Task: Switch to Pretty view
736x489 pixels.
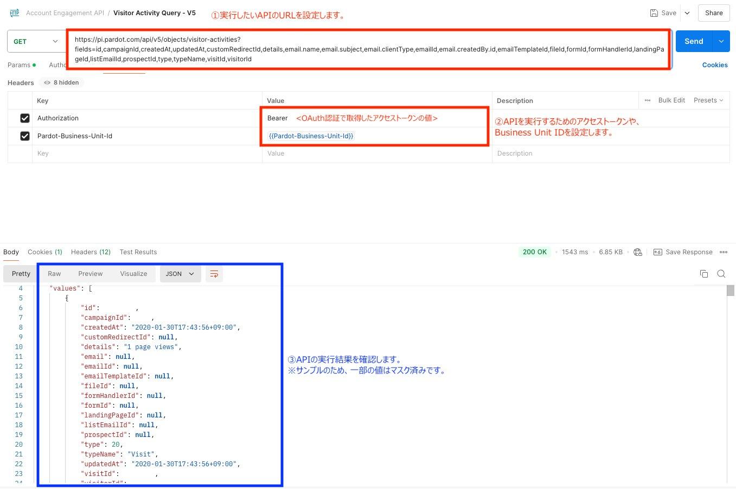Action: click(x=21, y=274)
